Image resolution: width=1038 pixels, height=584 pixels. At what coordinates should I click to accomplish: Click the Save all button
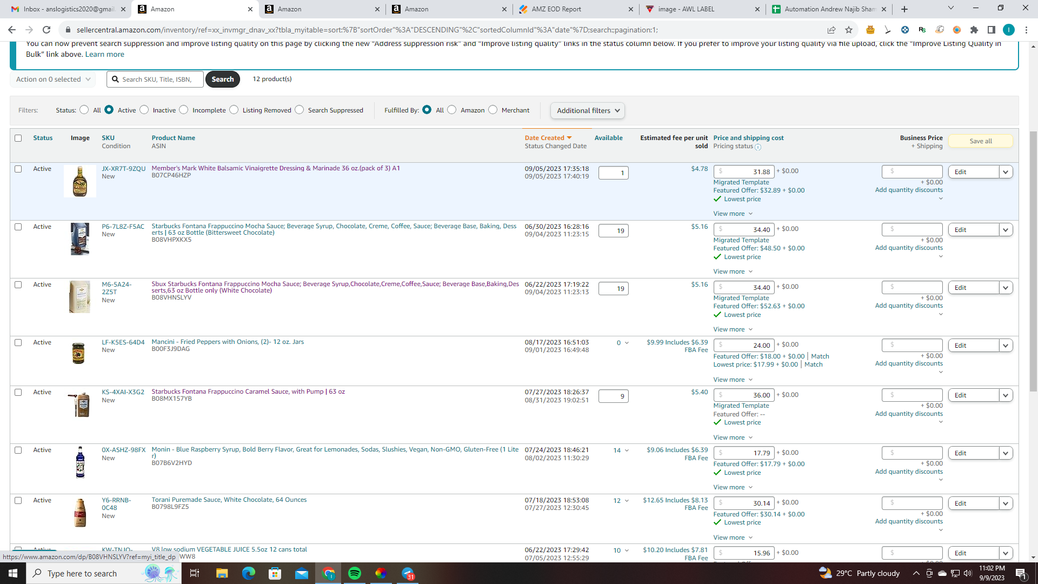pyautogui.click(x=980, y=141)
